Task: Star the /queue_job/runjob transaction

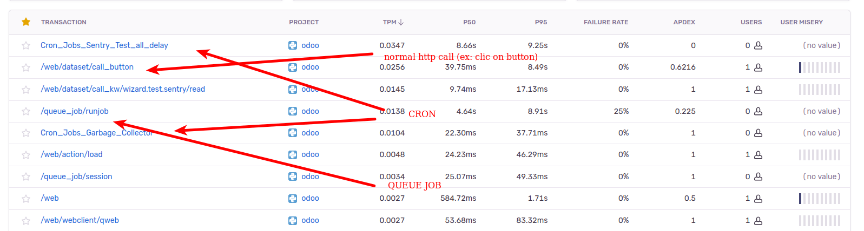Action: tap(26, 111)
